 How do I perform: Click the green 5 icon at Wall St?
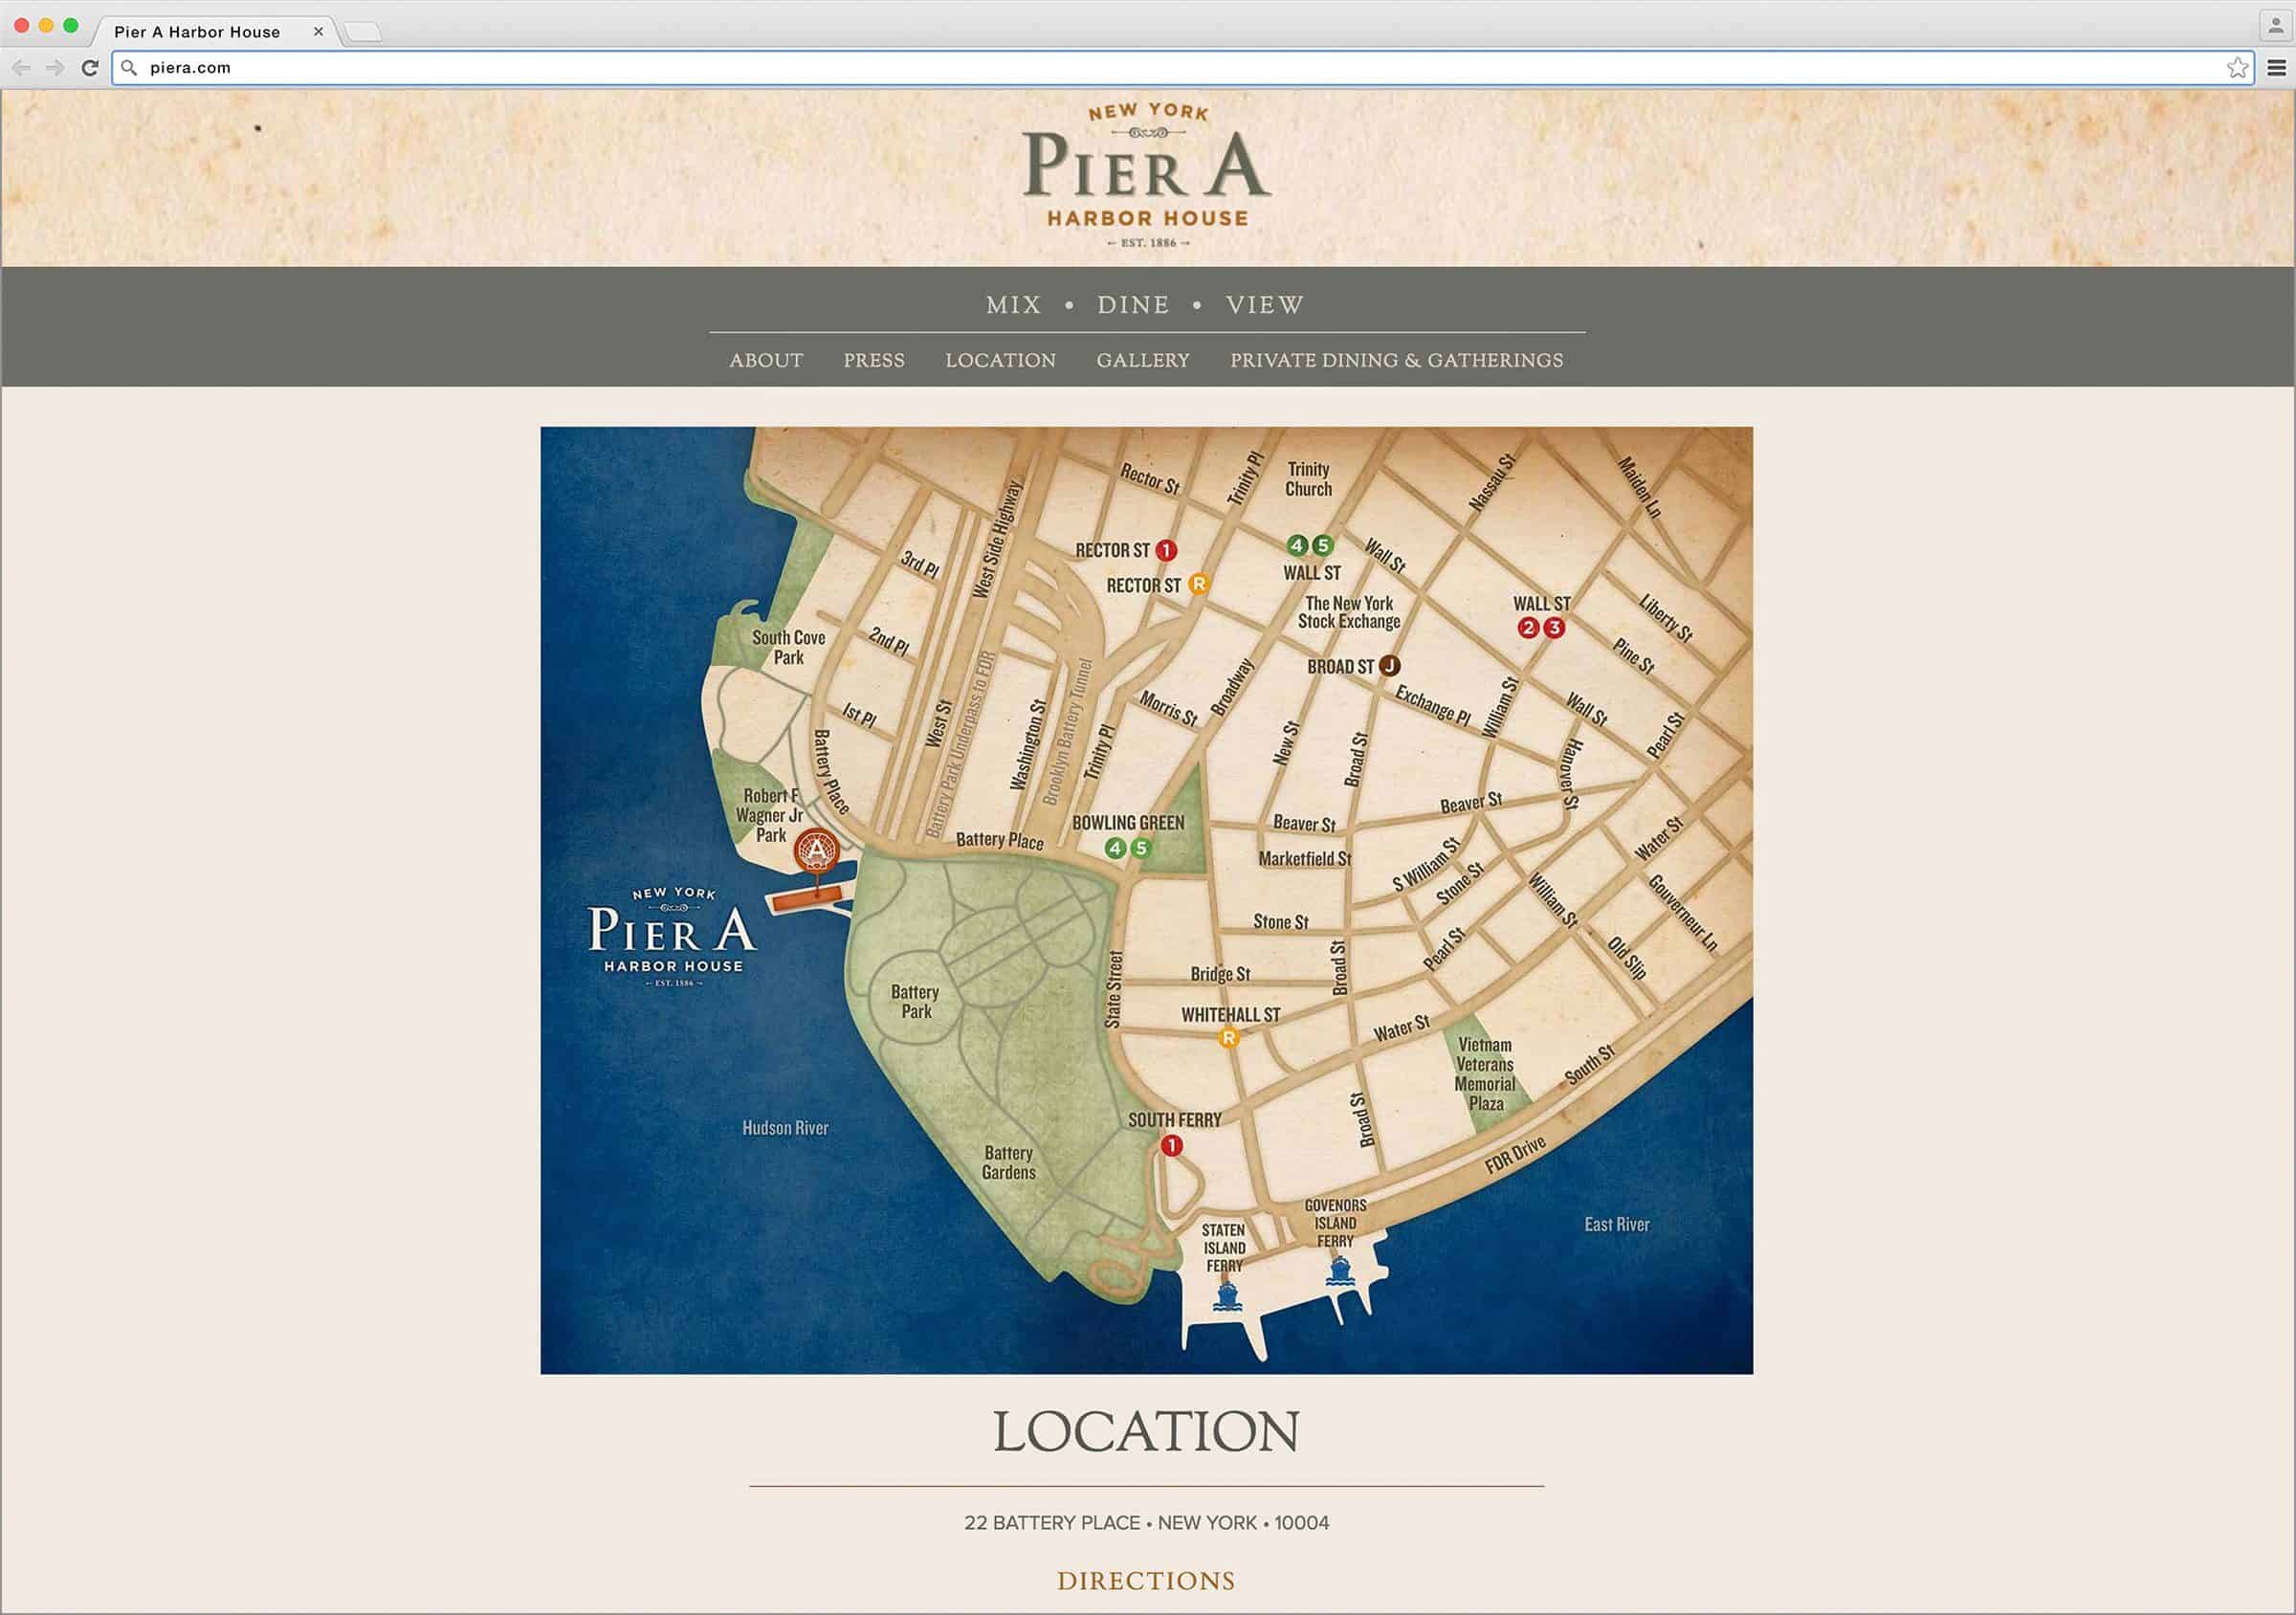(x=1322, y=545)
